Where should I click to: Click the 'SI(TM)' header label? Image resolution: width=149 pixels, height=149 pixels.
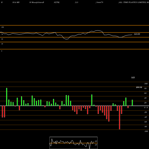(57, 2)
